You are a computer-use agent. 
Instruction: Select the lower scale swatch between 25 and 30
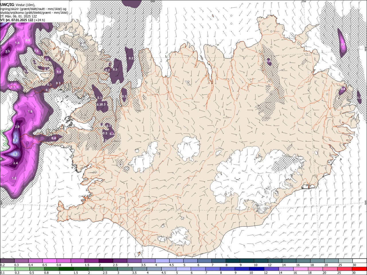click(x=345, y=269)
